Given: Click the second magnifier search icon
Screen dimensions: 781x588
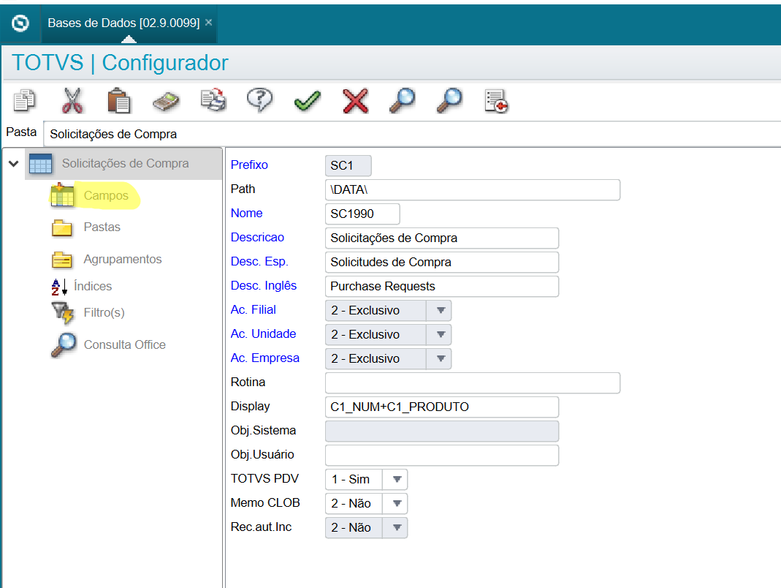Looking at the screenshot, I should click(449, 101).
